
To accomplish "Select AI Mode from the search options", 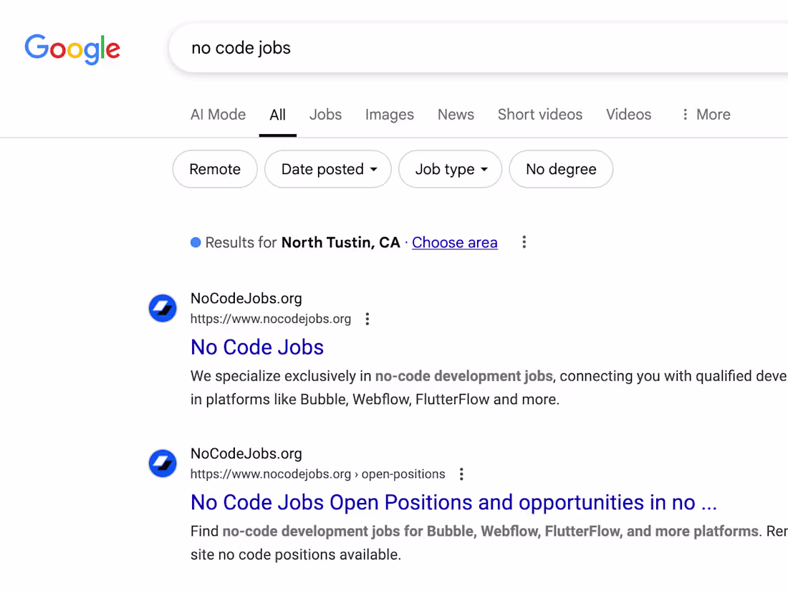I will tap(218, 114).
